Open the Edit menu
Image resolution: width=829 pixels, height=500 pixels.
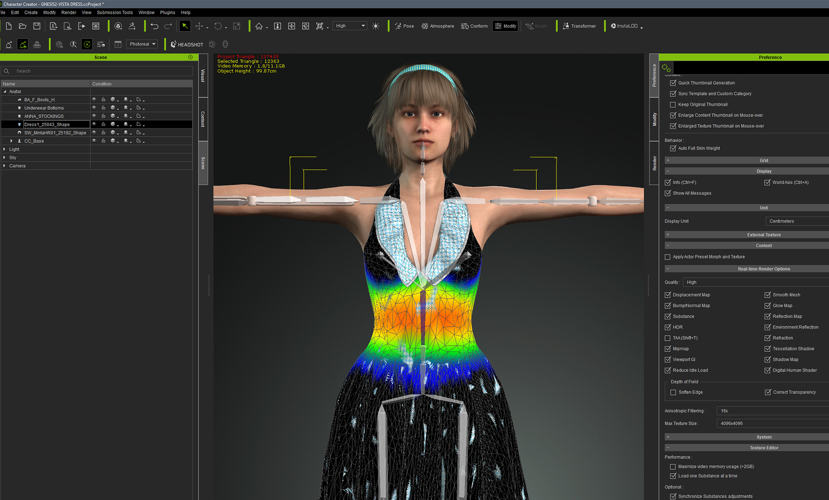15,12
